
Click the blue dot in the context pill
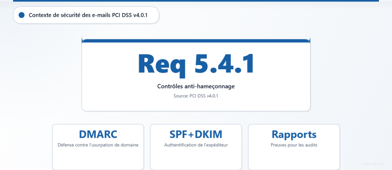coord(21,15)
